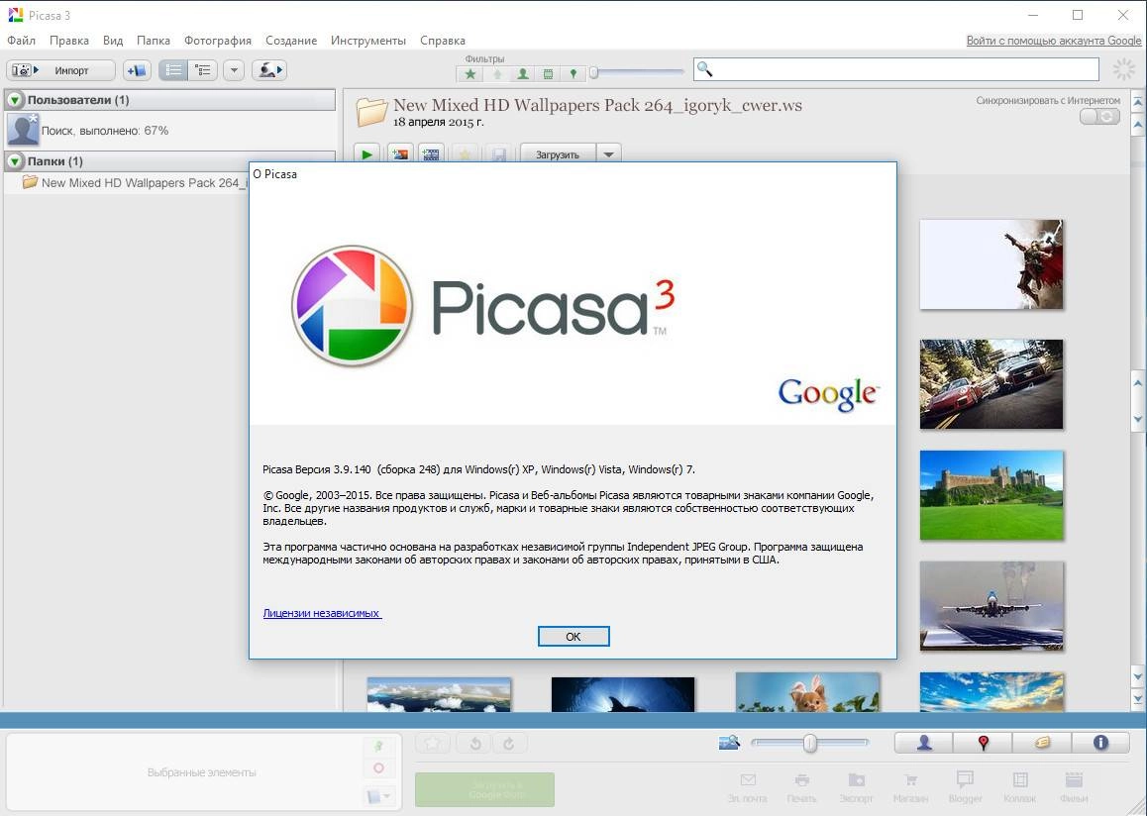Open the Файл menu
The height and width of the screenshot is (816, 1147).
pyautogui.click(x=21, y=41)
